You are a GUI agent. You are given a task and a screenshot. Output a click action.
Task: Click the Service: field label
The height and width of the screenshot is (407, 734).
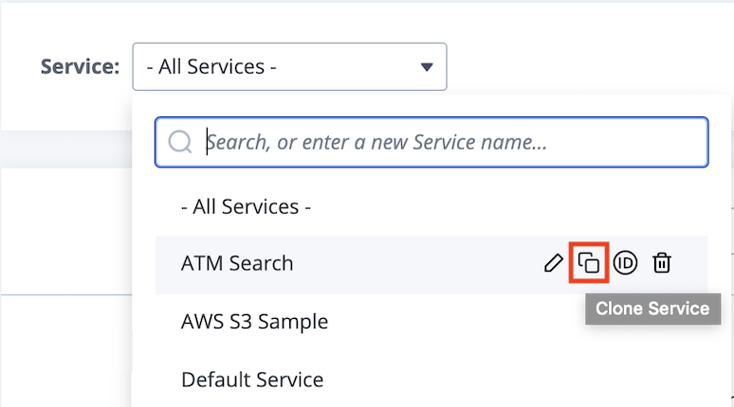[x=80, y=66]
